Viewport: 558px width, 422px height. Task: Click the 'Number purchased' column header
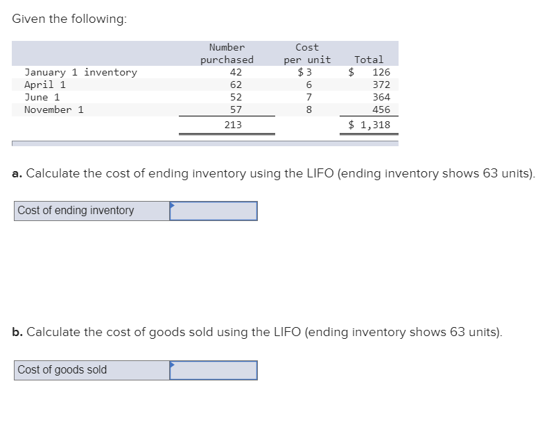tap(227, 53)
